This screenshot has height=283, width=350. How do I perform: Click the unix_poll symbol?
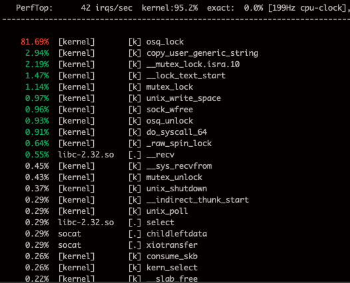click(x=167, y=211)
